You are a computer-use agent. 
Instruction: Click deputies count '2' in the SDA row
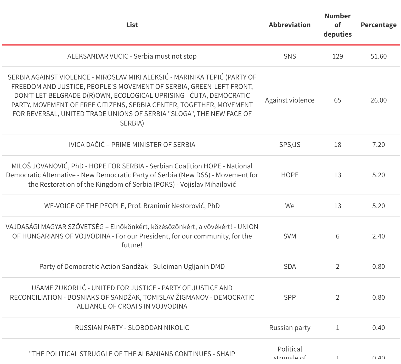click(x=337, y=266)
